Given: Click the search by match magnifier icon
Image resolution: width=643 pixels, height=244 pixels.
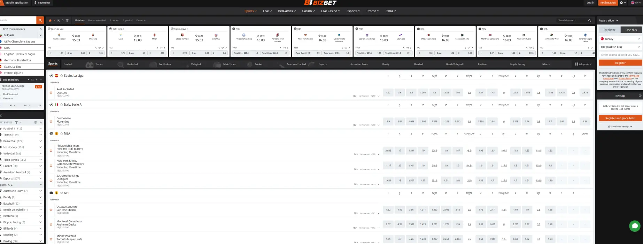Looking at the screenshot, I should coord(589,20).
